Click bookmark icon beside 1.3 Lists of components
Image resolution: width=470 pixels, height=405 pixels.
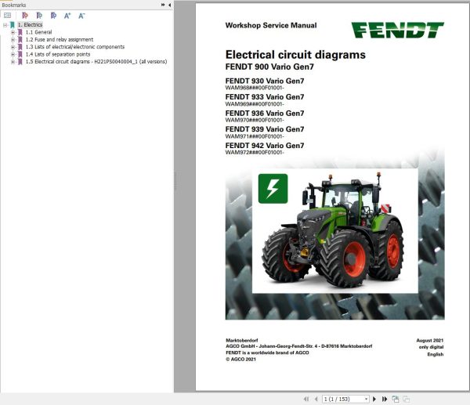tap(20, 47)
